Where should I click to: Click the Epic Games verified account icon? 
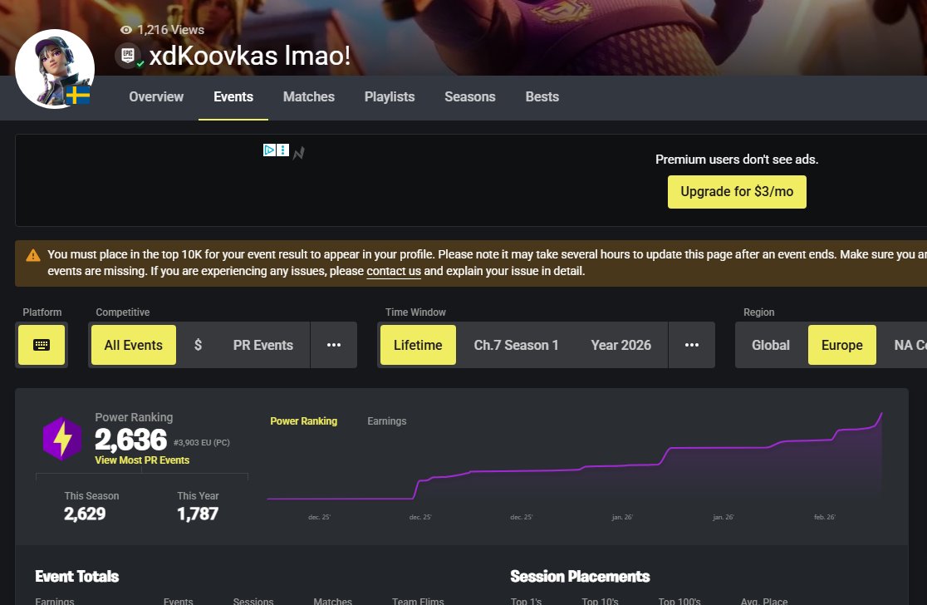coord(128,56)
